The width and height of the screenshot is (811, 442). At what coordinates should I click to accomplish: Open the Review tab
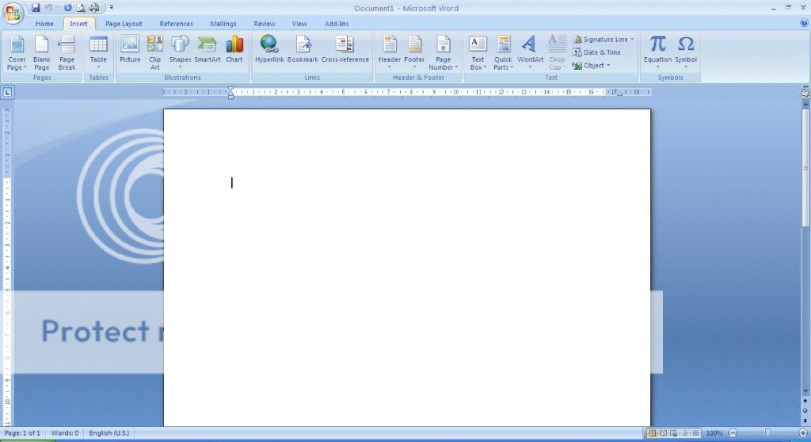(x=265, y=24)
